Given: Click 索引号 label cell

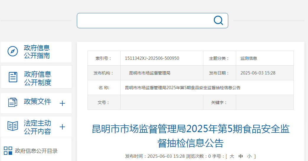Looking at the screenshot, I should (104, 58).
